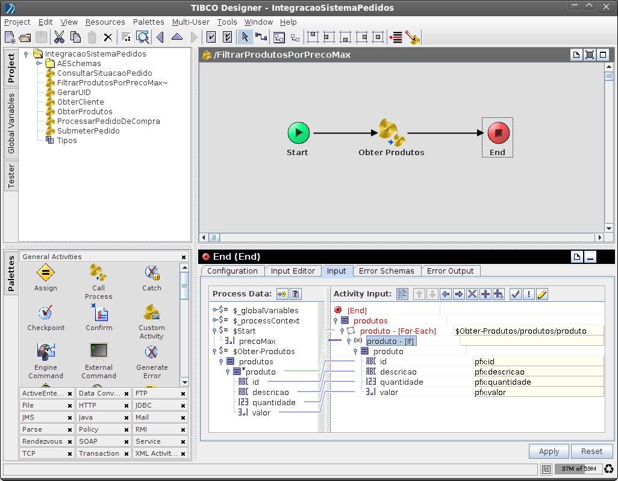Collapse the IntegracaoSistemaPedidos project tree
This screenshot has height=481, width=618.
point(25,54)
